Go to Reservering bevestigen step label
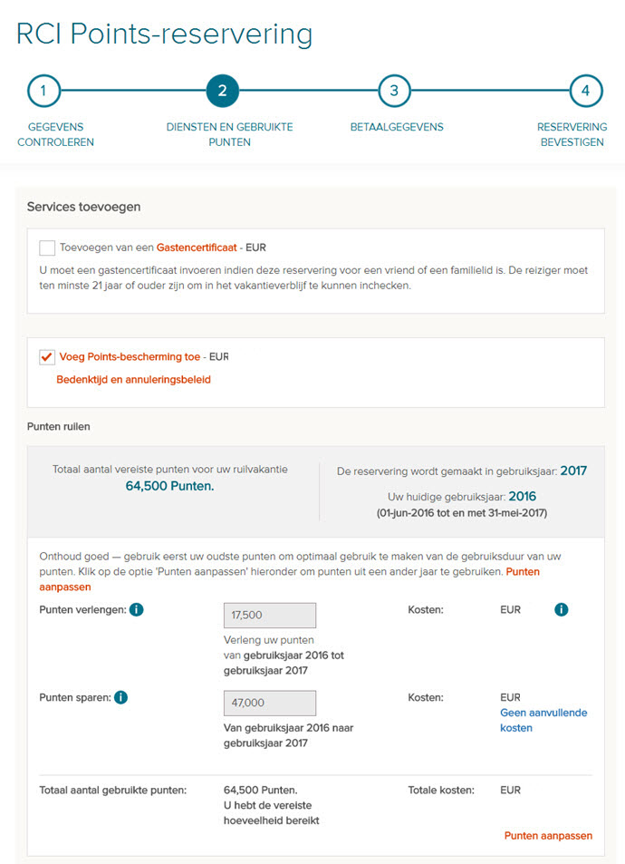This screenshot has height=864, width=625. pos(571,134)
